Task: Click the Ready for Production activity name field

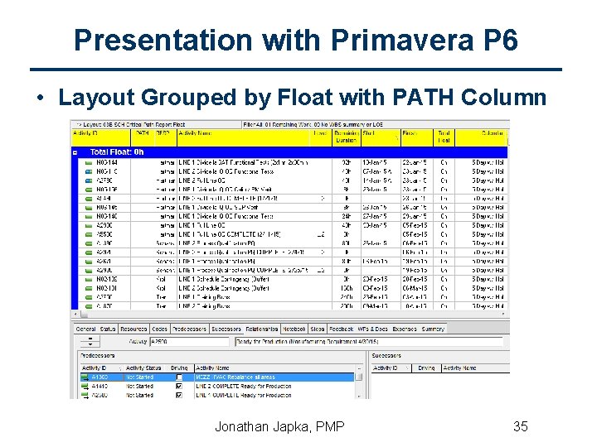Action: click(369, 342)
